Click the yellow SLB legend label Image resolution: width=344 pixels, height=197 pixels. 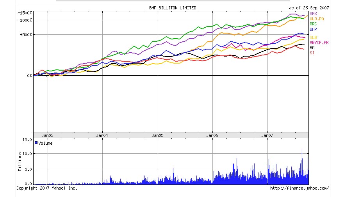point(313,37)
